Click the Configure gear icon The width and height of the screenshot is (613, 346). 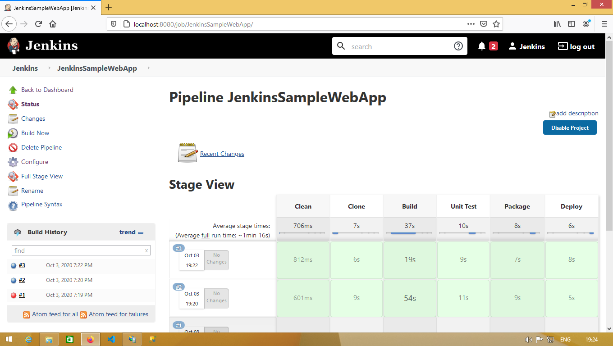tap(13, 162)
